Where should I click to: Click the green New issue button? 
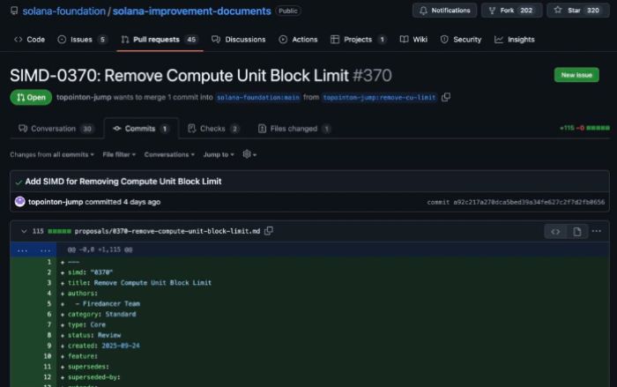(576, 75)
